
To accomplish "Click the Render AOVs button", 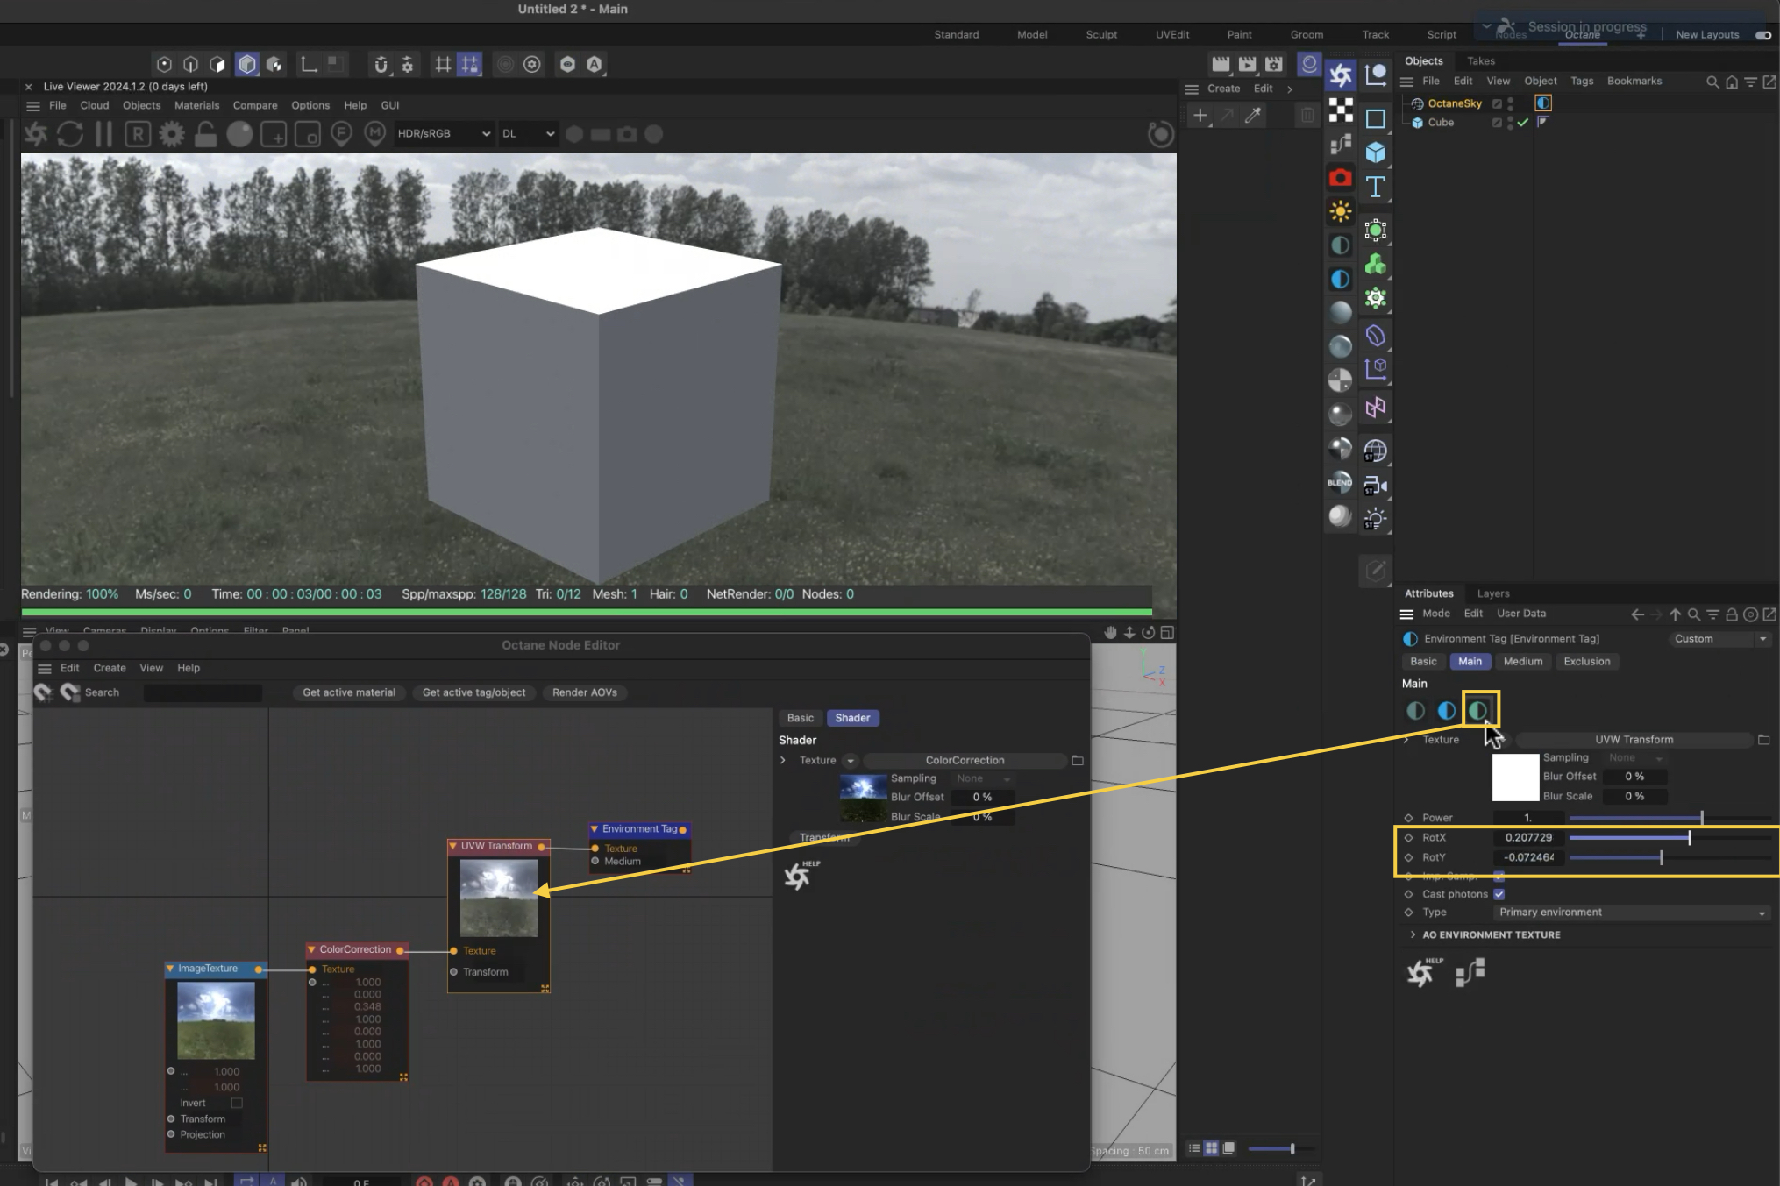I will (x=584, y=692).
